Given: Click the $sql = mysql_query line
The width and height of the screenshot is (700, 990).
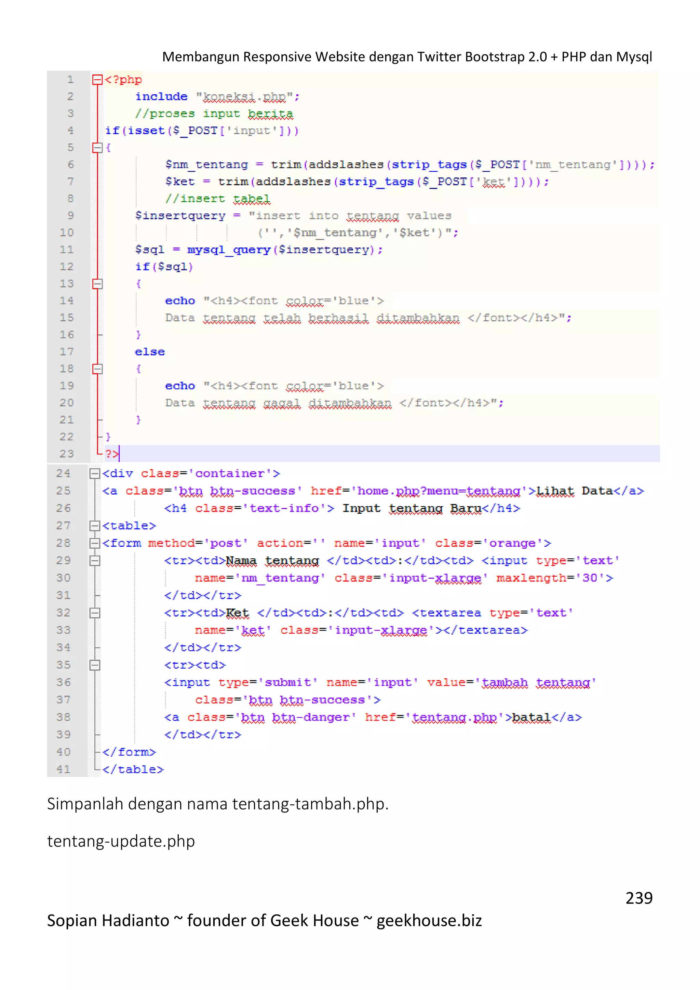Looking at the screenshot, I should (259, 250).
